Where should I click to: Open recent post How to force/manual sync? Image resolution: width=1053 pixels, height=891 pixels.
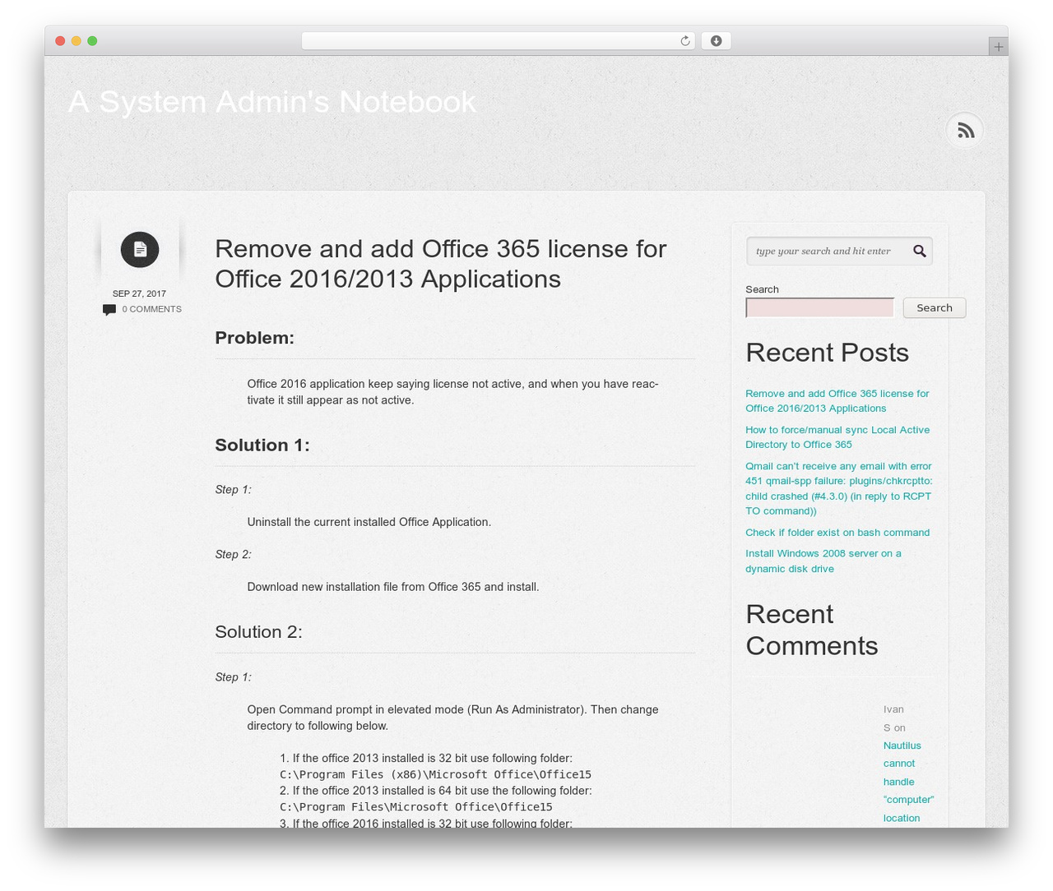(837, 437)
